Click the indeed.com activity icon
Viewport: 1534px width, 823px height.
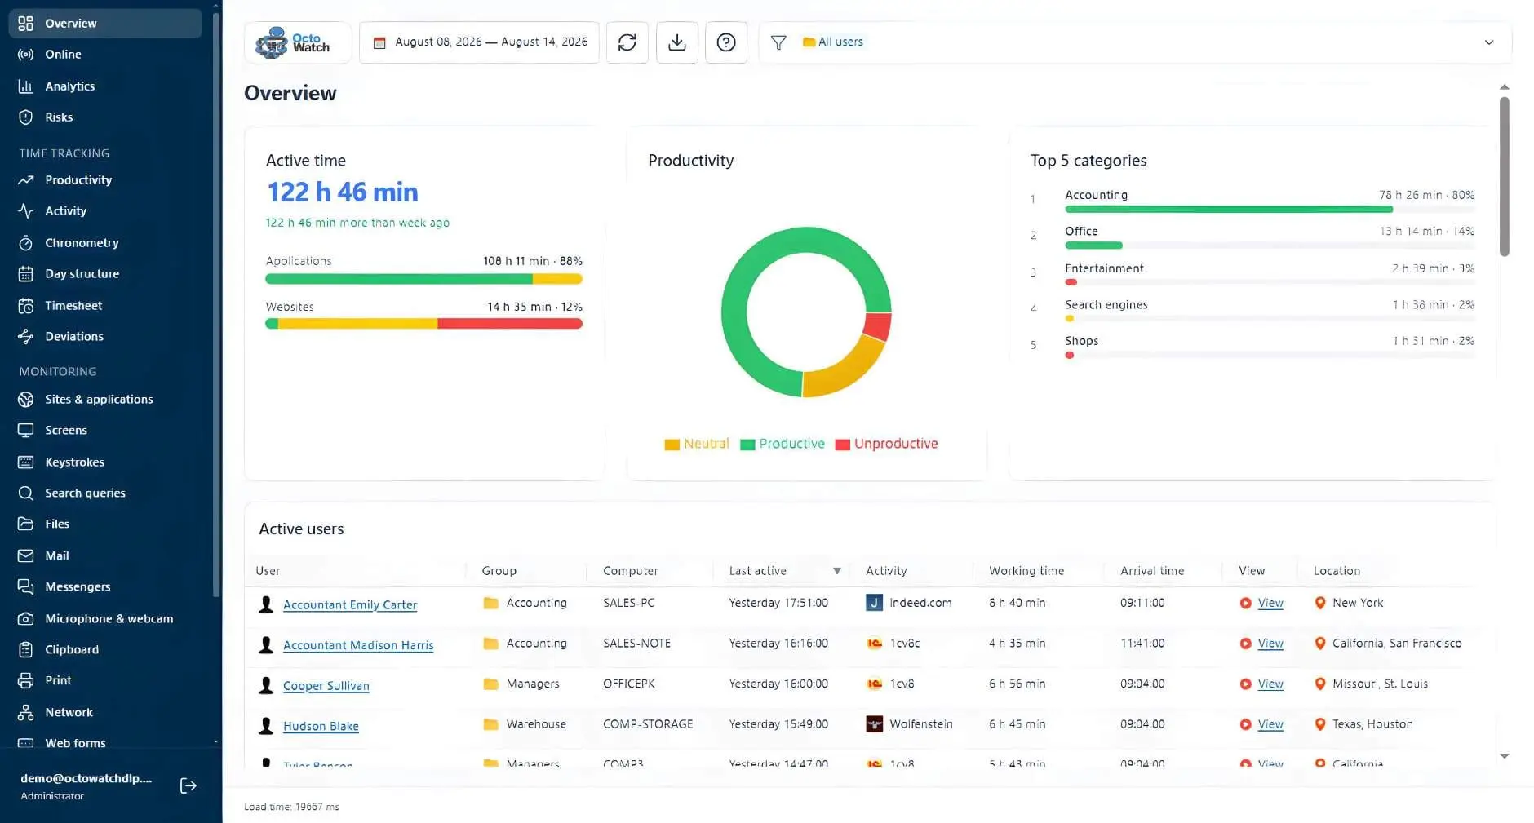874,603
